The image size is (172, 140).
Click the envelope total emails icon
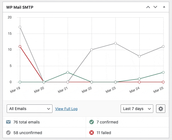pyautogui.click(x=8, y=122)
